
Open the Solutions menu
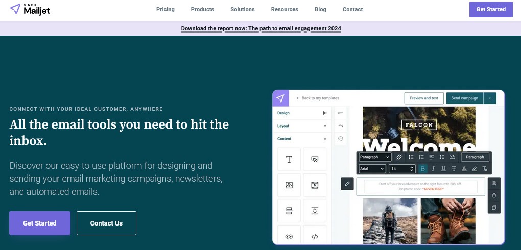[243, 9]
